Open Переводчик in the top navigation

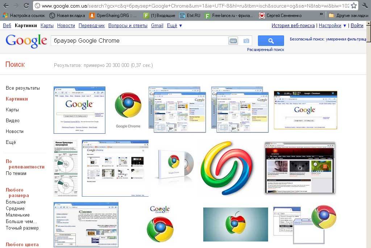tap(92, 26)
